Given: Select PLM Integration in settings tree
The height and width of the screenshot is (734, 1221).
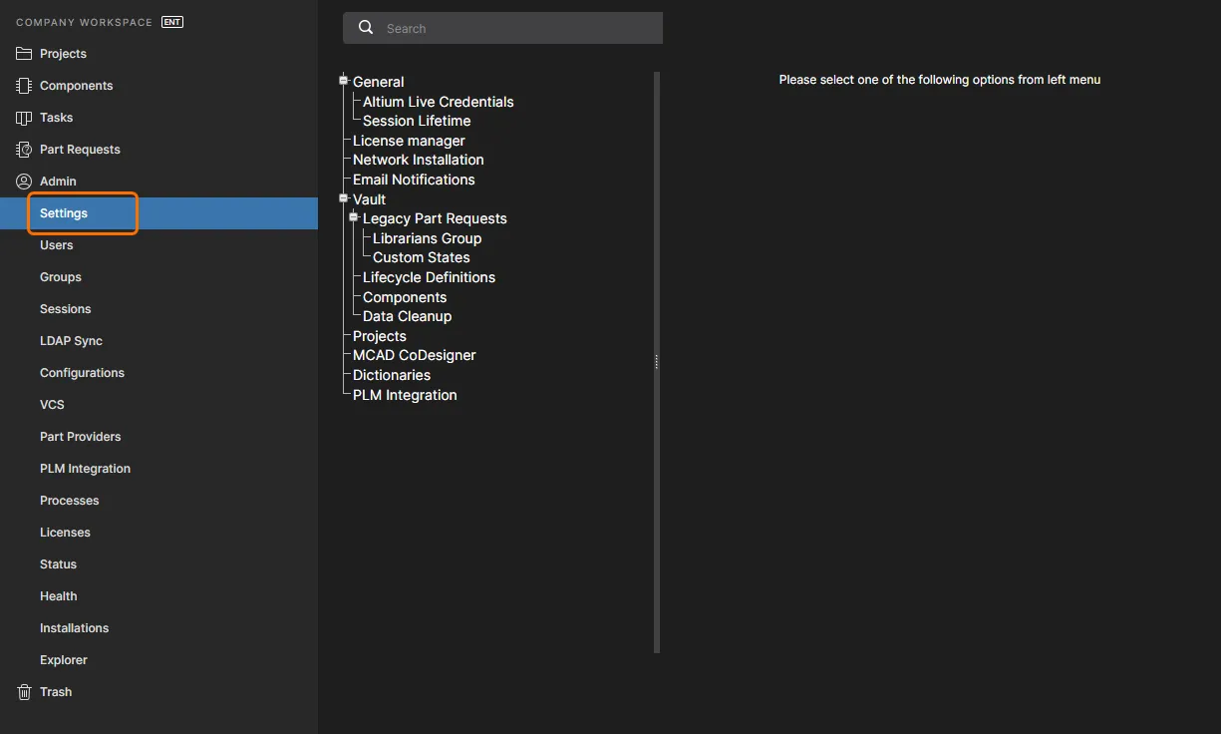Looking at the screenshot, I should 405,395.
